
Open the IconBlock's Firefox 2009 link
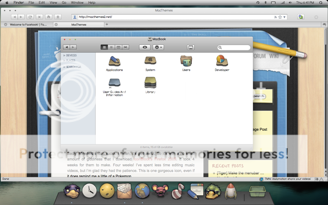[155, 159]
